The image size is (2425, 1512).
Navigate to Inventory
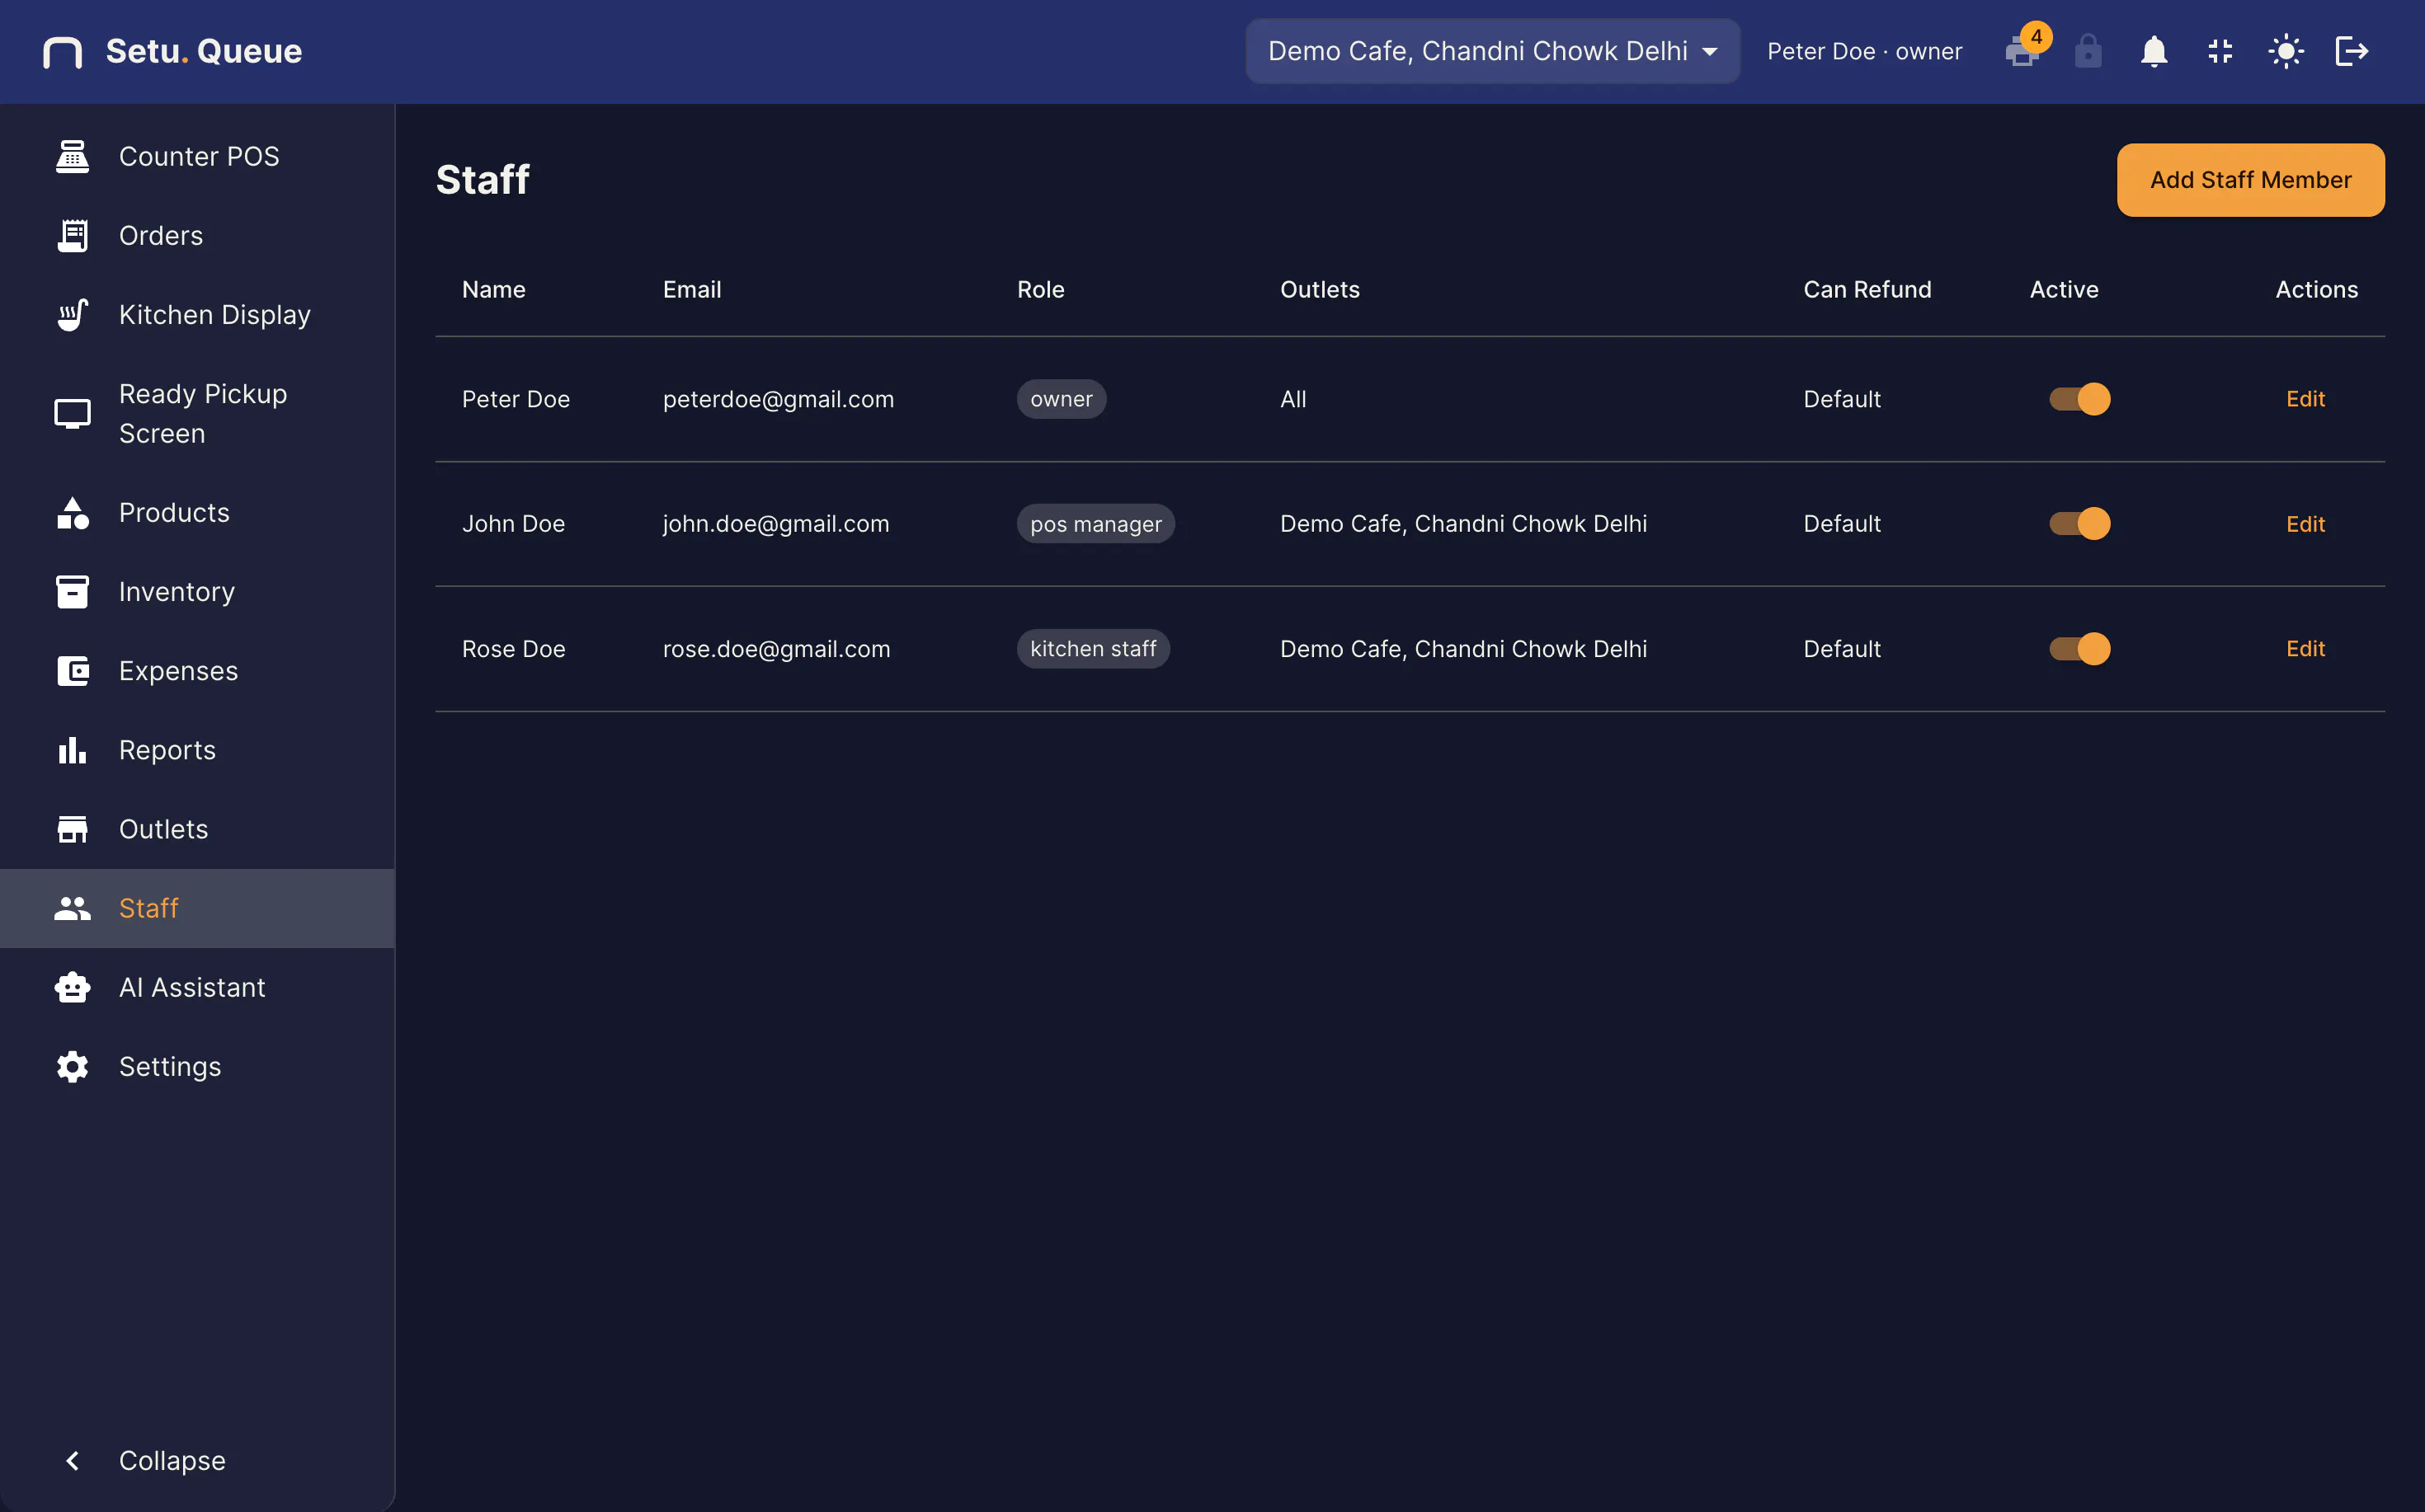[197, 591]
